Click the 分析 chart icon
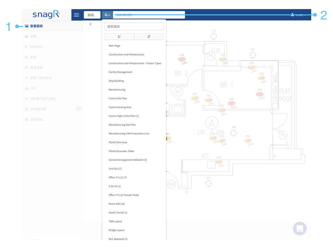The width and height of the screenshot is (333, 249). 27,88
